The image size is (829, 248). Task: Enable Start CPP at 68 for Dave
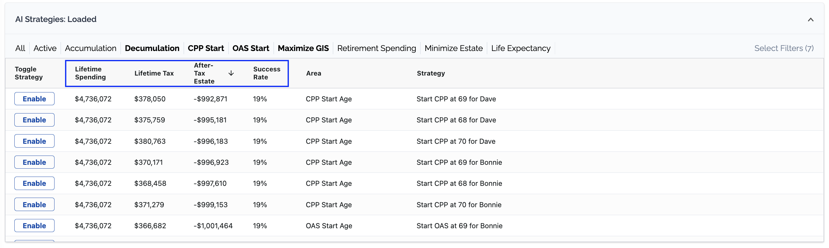point(34,120)
